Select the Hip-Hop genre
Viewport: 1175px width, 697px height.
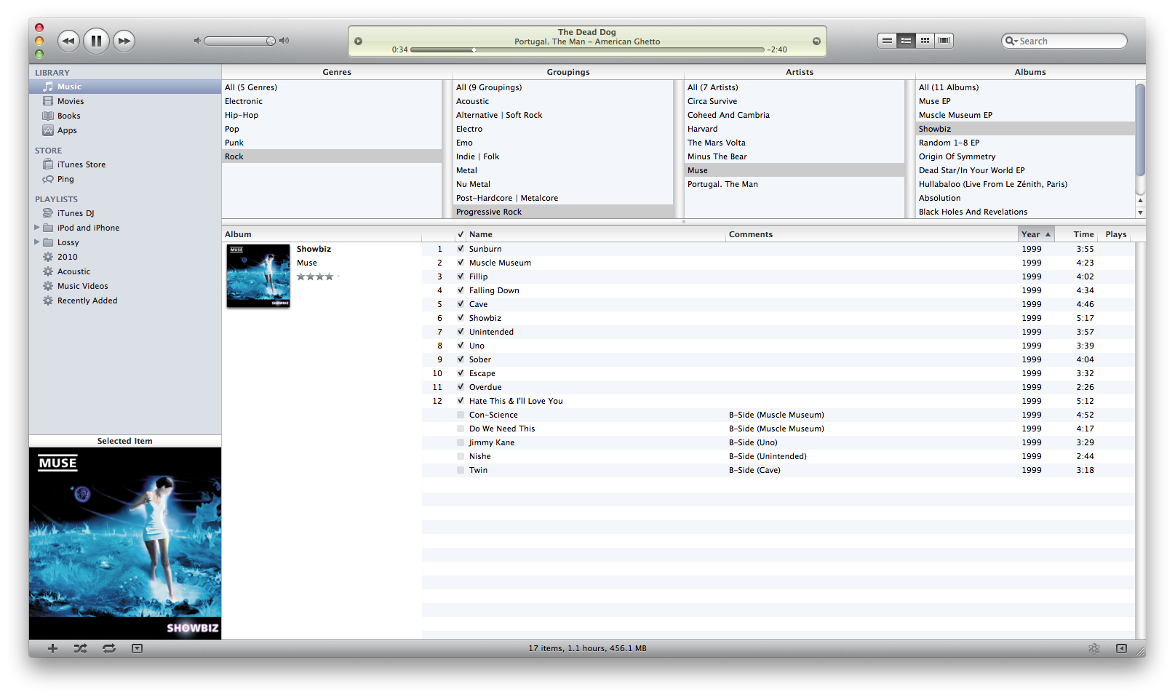pos(332,115)
